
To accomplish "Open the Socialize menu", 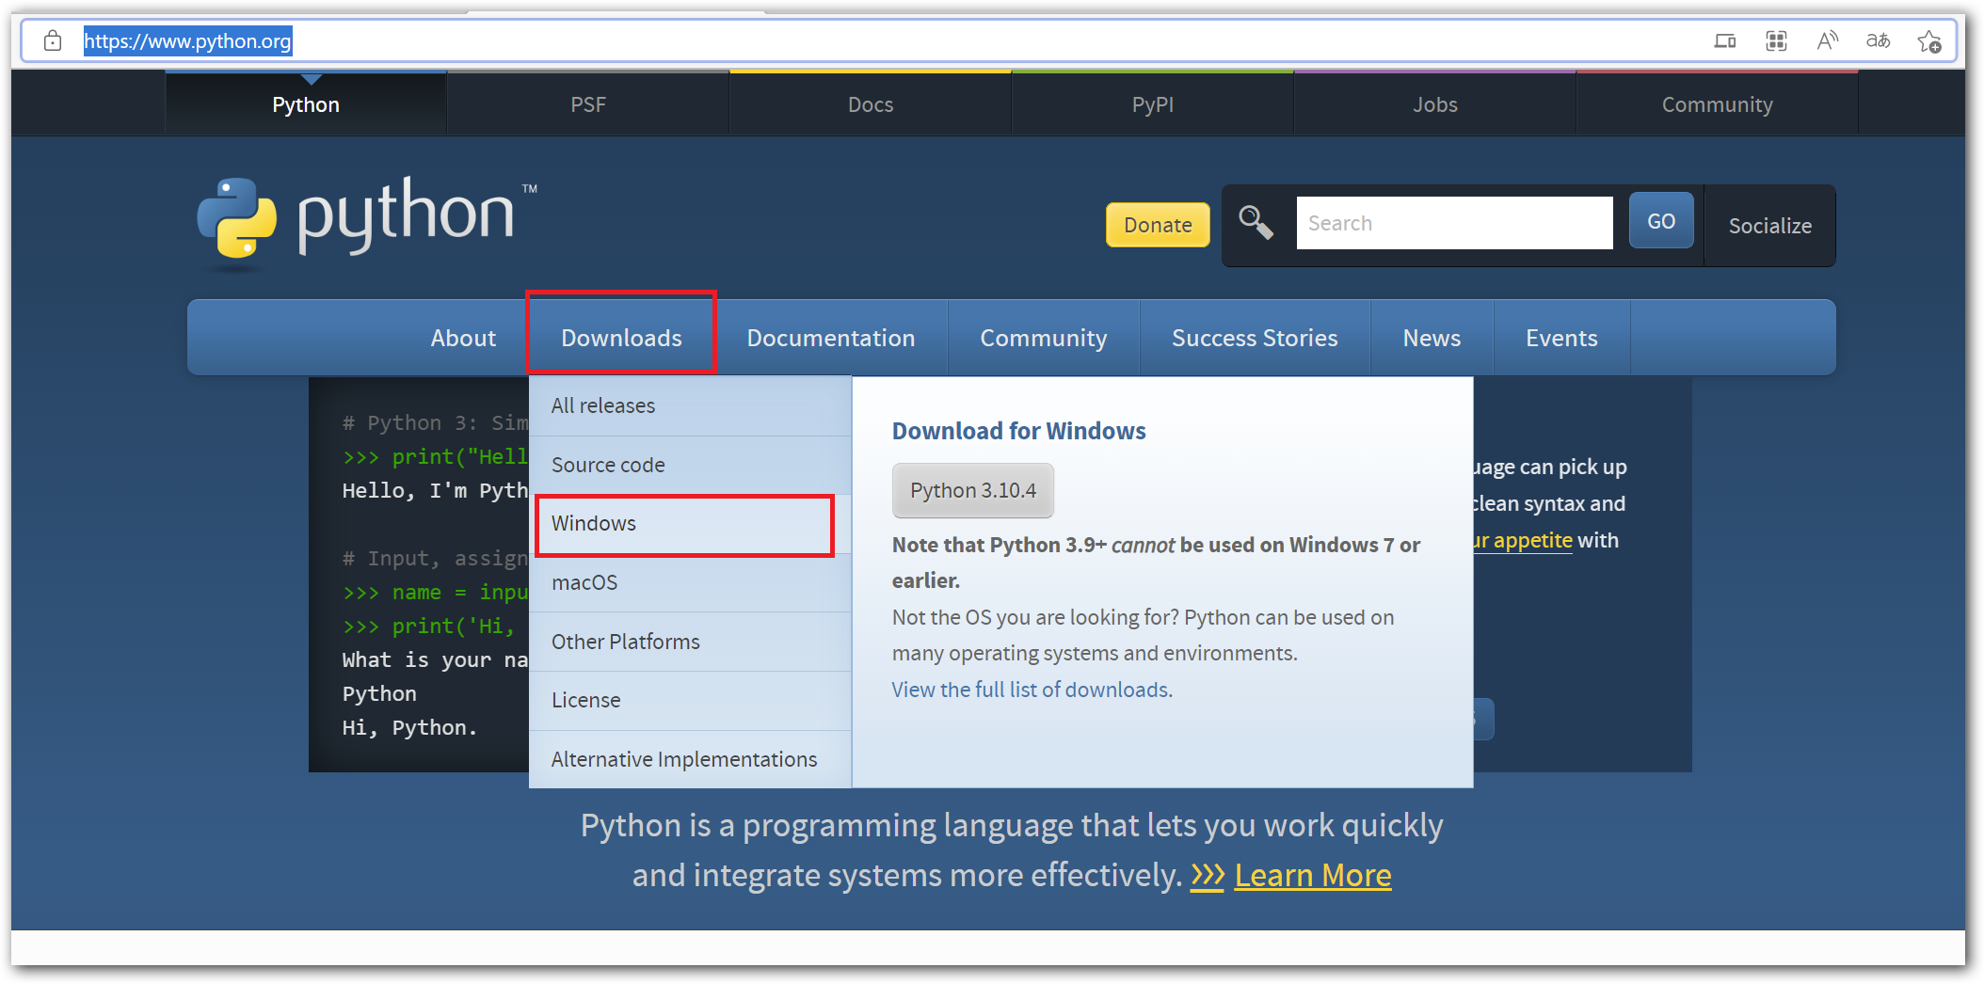I will coord(1769,226).
